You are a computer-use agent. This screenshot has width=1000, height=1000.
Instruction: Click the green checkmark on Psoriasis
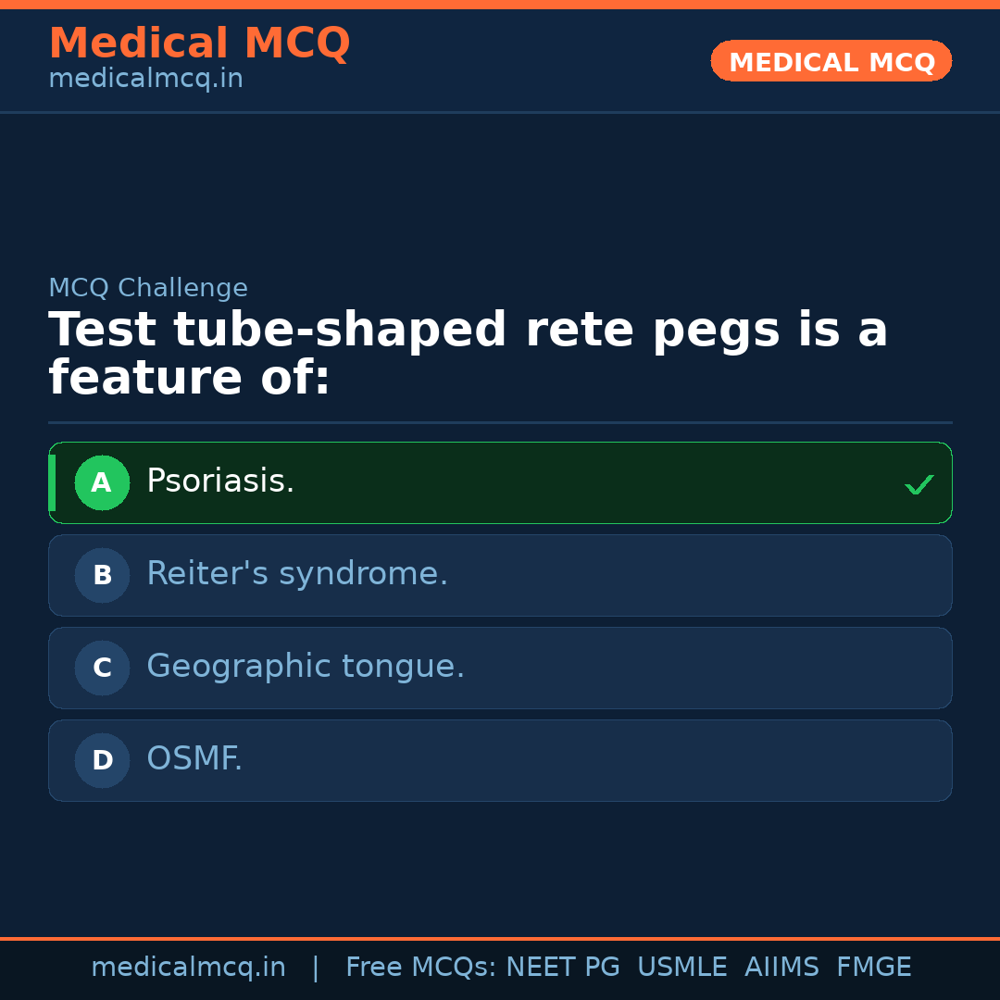[x=919, y=484]
